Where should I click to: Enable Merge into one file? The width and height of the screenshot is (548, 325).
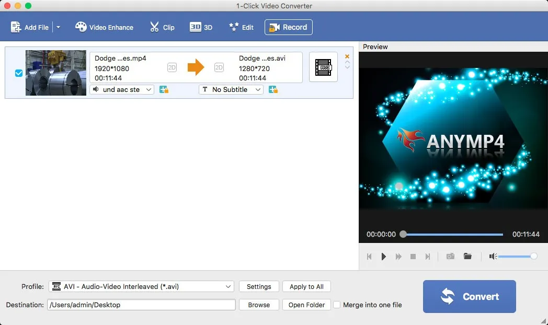[x=337, y=305]
